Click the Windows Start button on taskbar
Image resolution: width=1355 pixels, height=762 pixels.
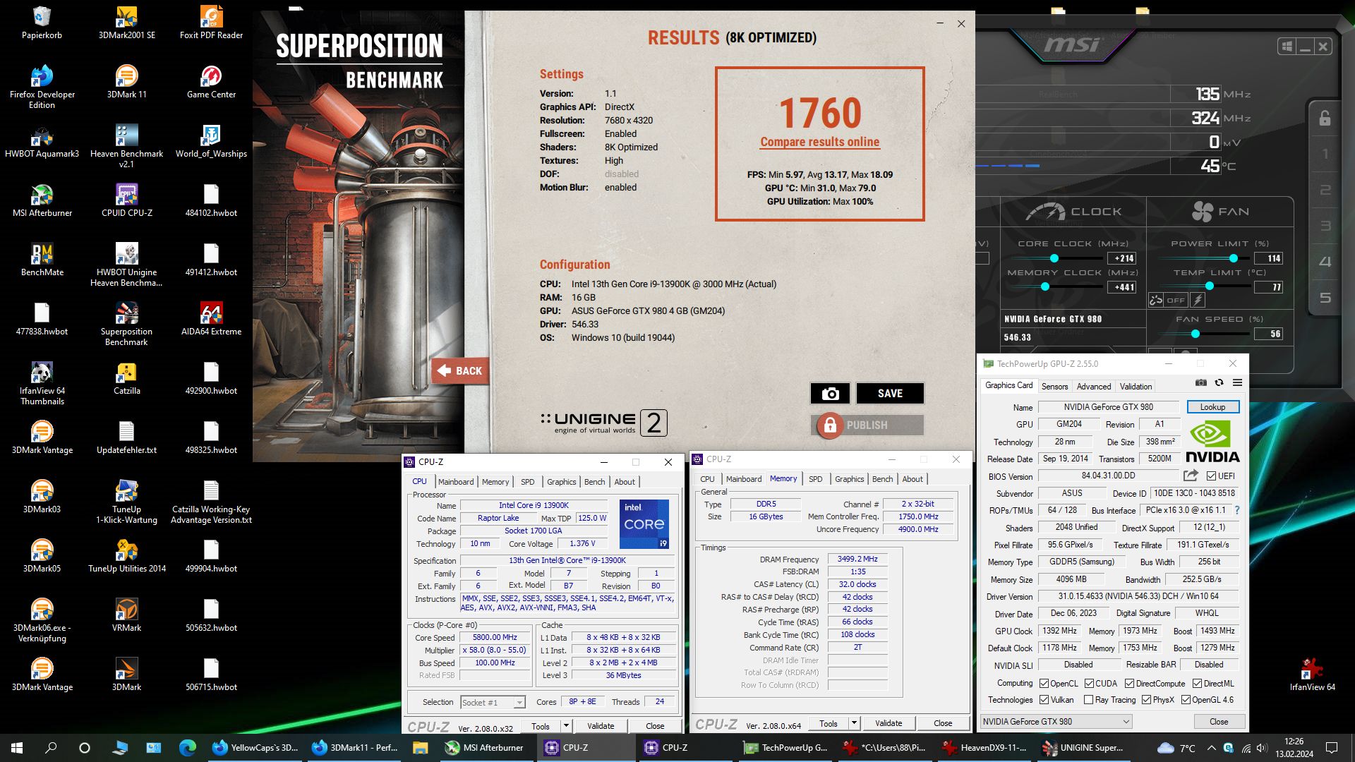[x=17, y=748]
